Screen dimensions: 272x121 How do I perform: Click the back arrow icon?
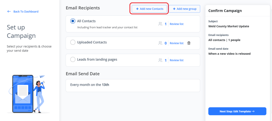click(x=9, y=11)
